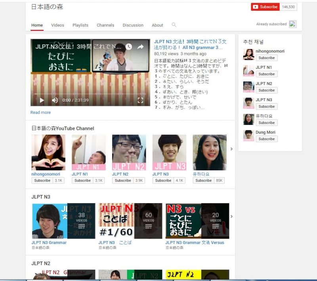Viewport: 317px width, 281px height.
Task: Click the share arrow on video
Action: [140, 47]
